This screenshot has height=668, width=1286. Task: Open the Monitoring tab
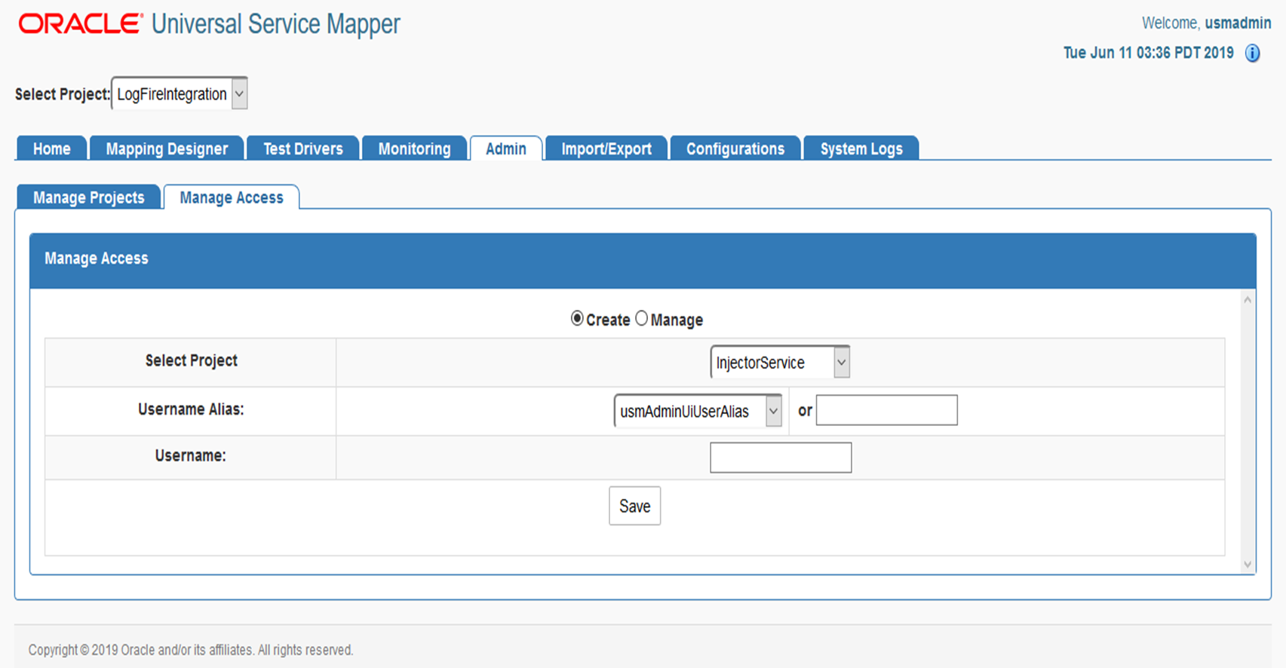(x=414, y=149)
